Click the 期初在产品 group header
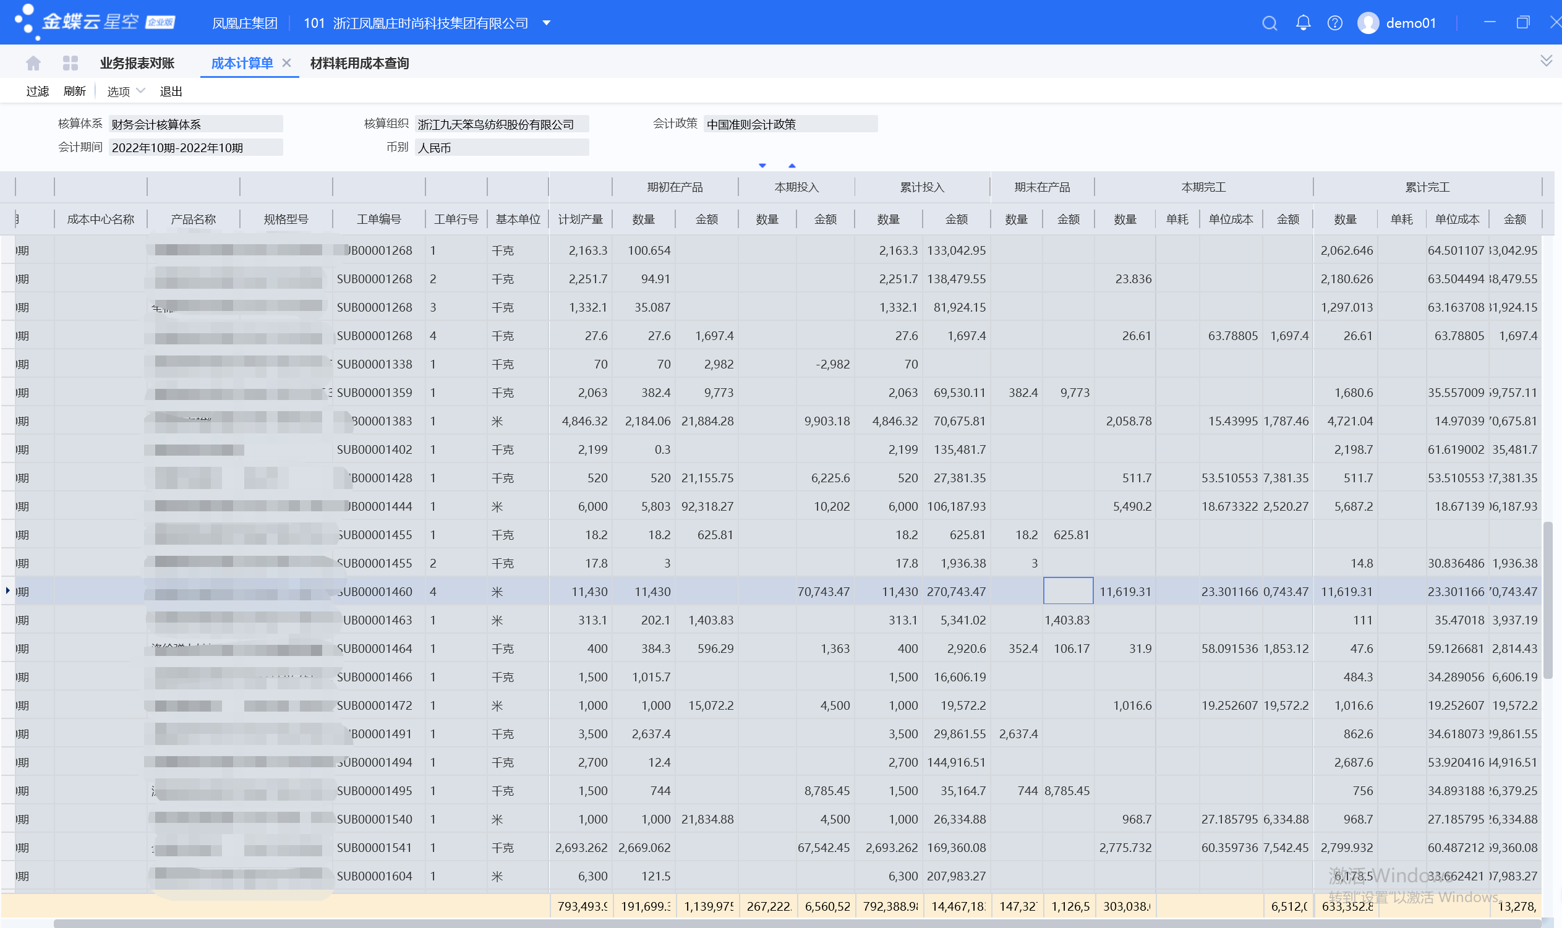 (x=675, y=187)
